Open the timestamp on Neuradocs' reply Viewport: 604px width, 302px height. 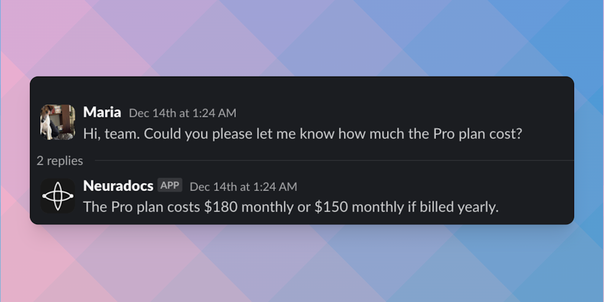tap(243, 186)
